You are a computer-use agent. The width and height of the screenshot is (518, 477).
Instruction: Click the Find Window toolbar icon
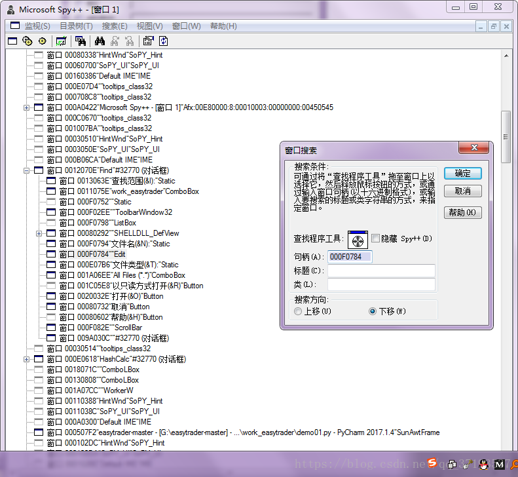coord(81,41)
